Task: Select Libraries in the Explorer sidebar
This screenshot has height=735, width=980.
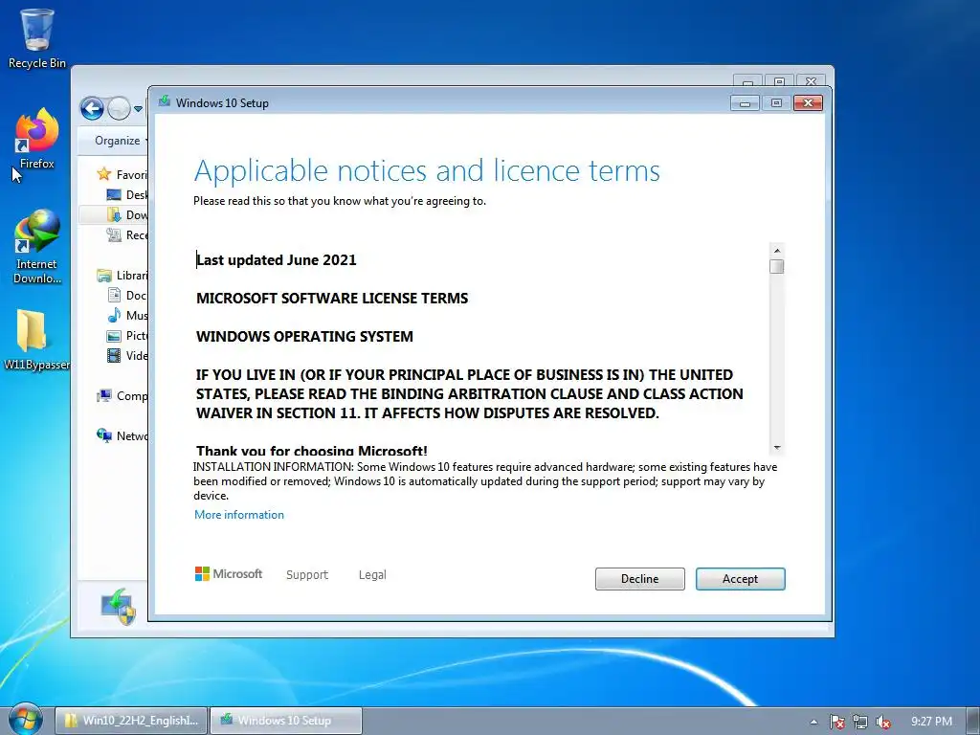Action: click(x=122, y=275)
